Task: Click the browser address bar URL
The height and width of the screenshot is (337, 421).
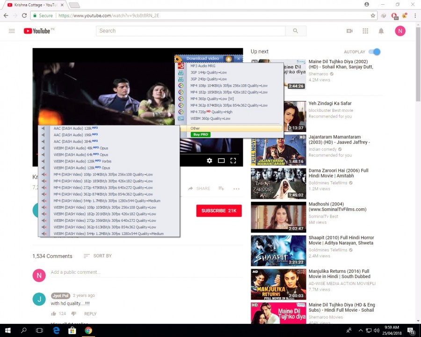Action: coord(109,15)
